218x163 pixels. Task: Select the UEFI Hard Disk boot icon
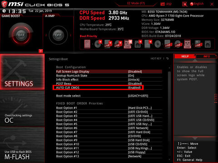(148, 44)
